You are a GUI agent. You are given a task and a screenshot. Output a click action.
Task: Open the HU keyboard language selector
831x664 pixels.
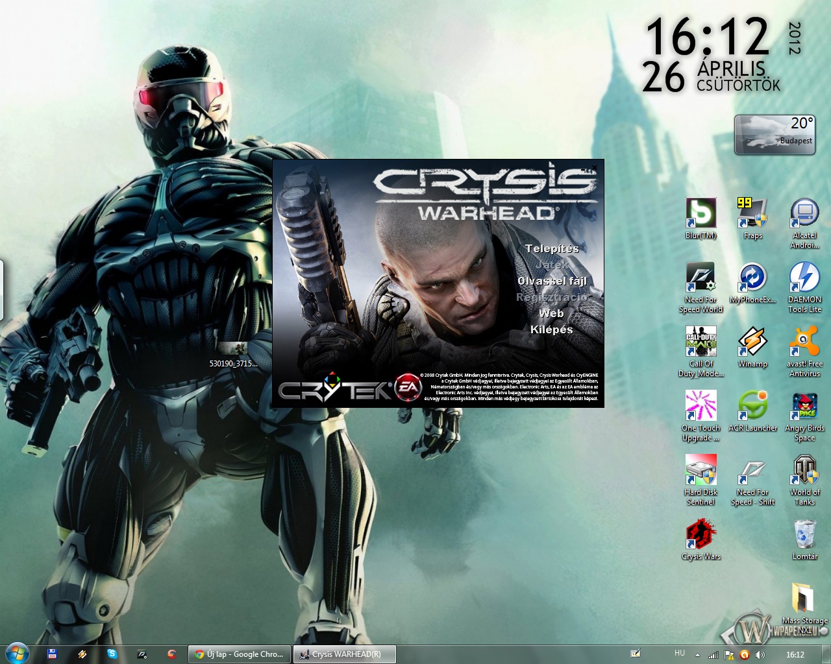[679, 654]
